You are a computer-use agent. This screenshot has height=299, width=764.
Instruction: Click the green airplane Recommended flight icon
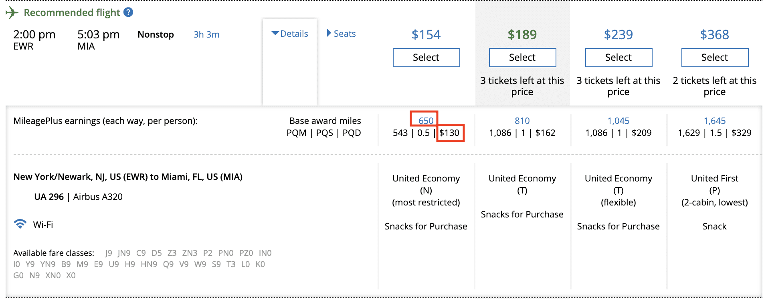(x=12, y=12)
